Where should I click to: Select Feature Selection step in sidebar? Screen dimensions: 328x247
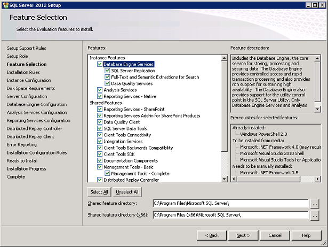click(27, 64)
